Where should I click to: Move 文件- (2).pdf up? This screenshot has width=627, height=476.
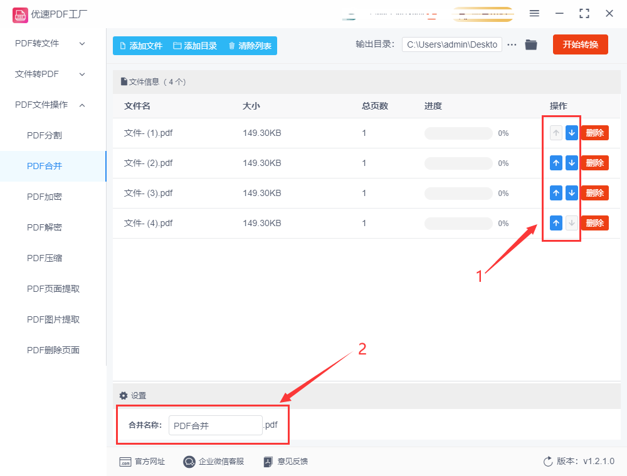point(556,163)
